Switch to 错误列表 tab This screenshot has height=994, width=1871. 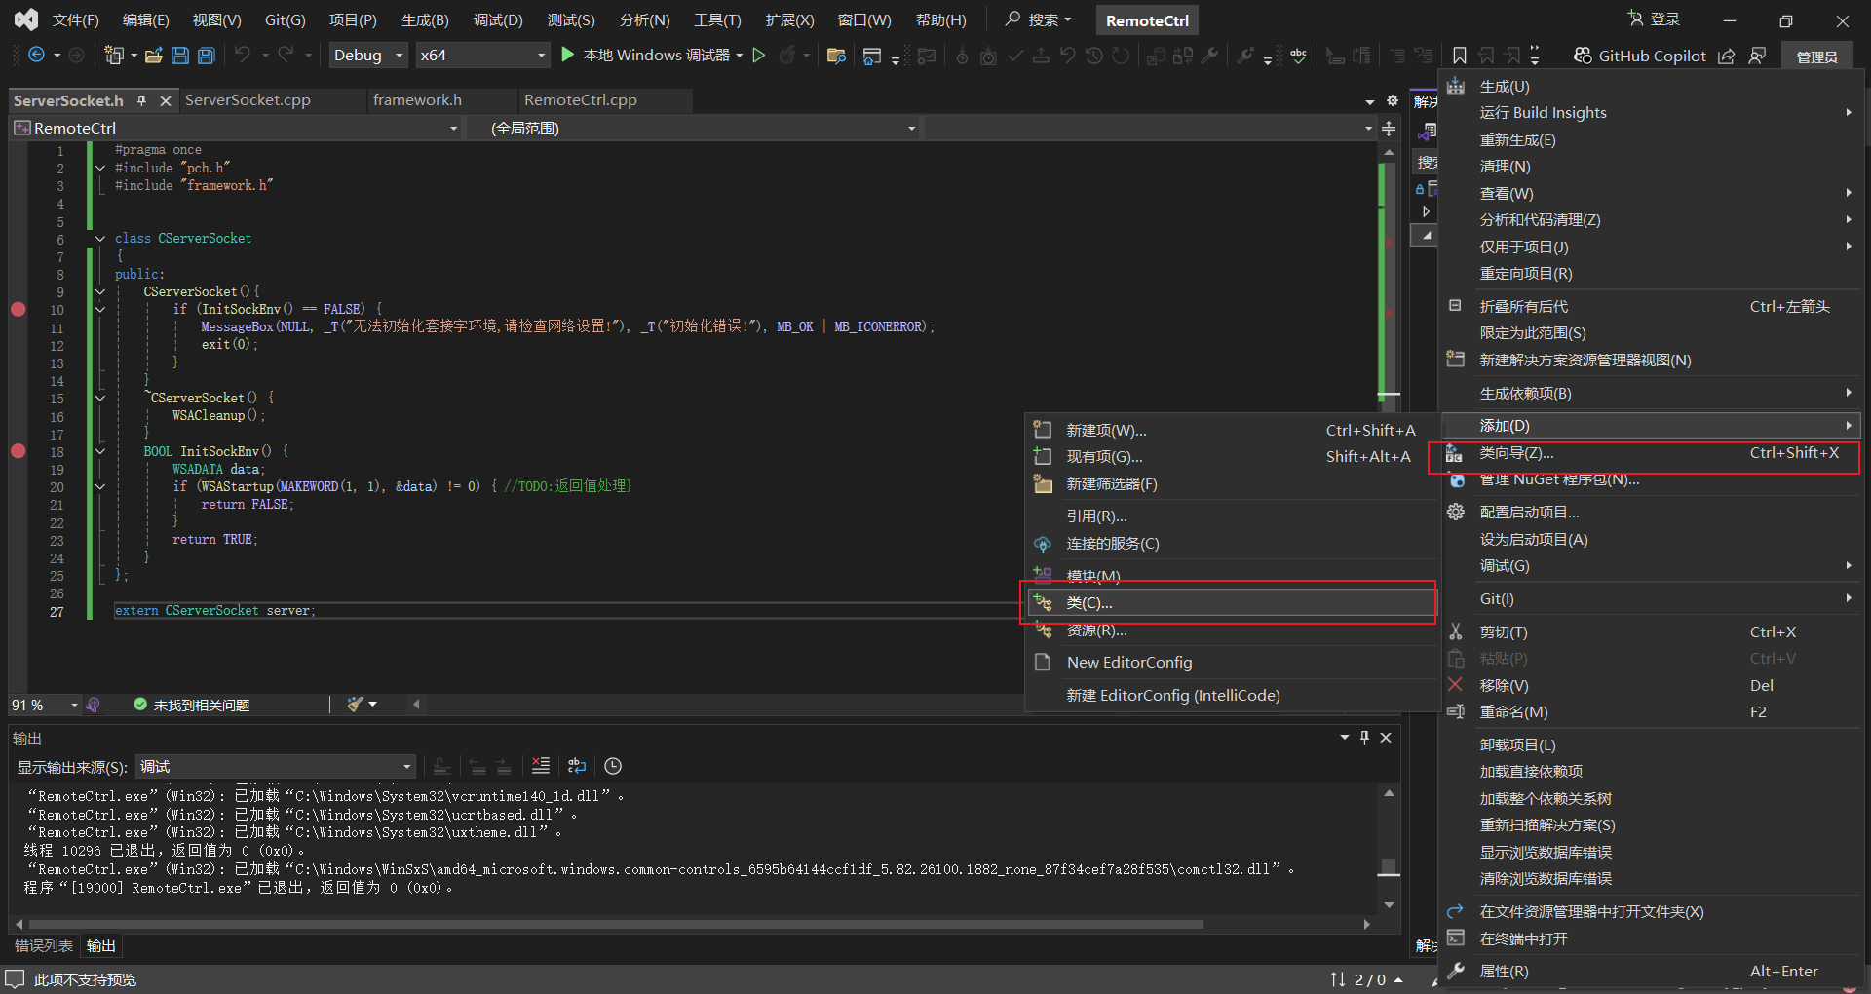44,945
